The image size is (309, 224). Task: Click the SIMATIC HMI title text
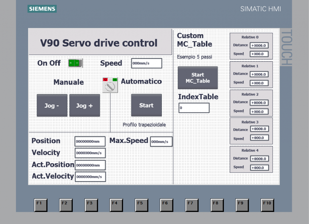click(260, 9)
